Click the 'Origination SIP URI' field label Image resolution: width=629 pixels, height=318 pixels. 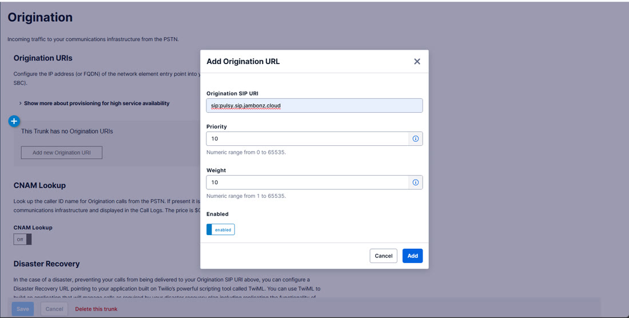[232, 93]
